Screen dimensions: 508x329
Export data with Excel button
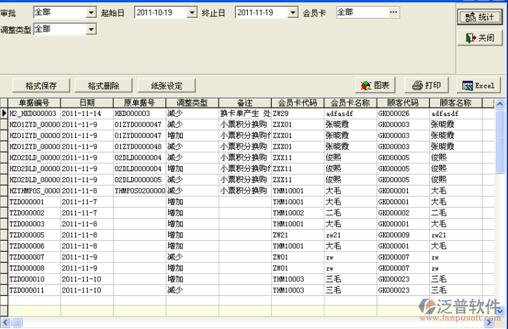(x=478, y=86)
